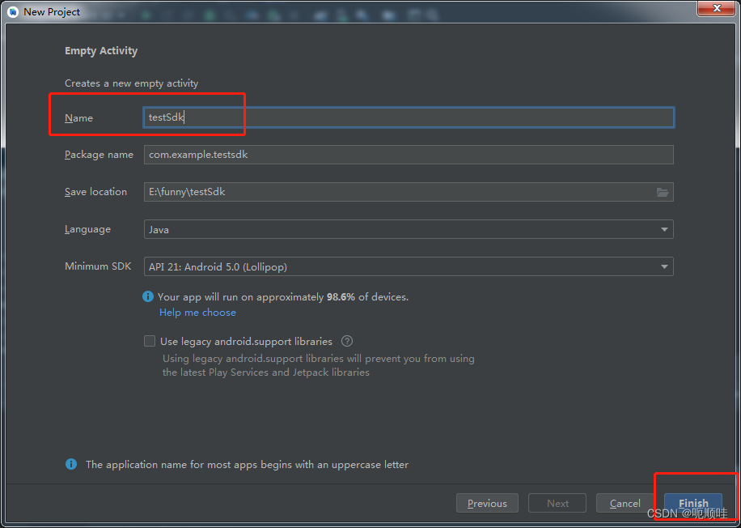Enable the Use legacy android.support libraries checkbox
Image resolution: width=741 pixels, height=528 pixels.
click(x=150, y=341)
